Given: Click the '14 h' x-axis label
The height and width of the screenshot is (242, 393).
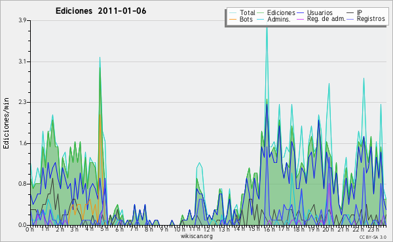Looking at the screenshot, I should click(x=238, y=230).
